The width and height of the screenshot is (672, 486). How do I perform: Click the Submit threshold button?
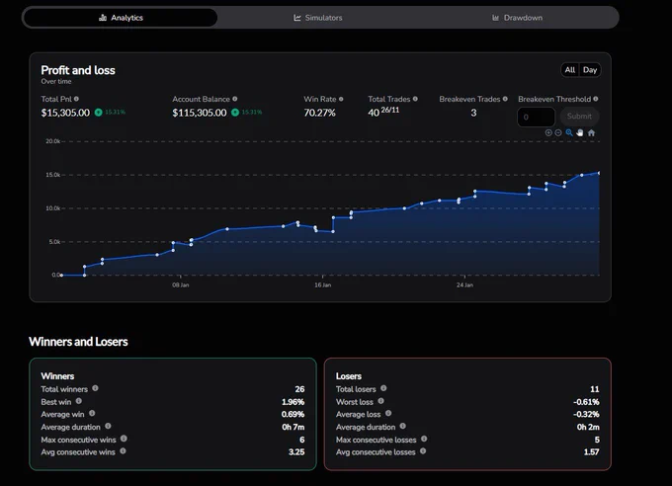[x=579, y=117]
